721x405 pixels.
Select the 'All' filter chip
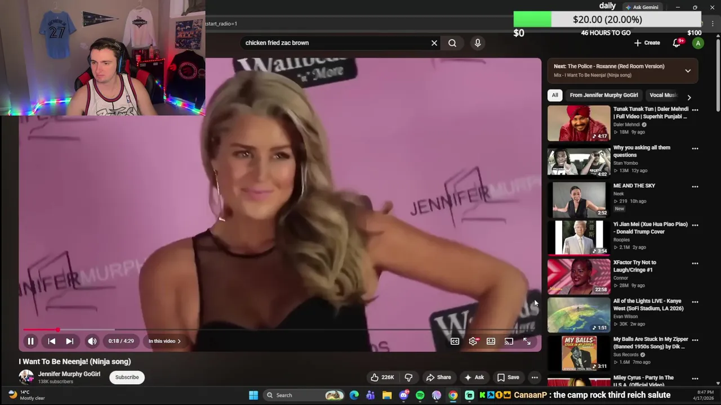pyautogui.click(x=555, y=95)
